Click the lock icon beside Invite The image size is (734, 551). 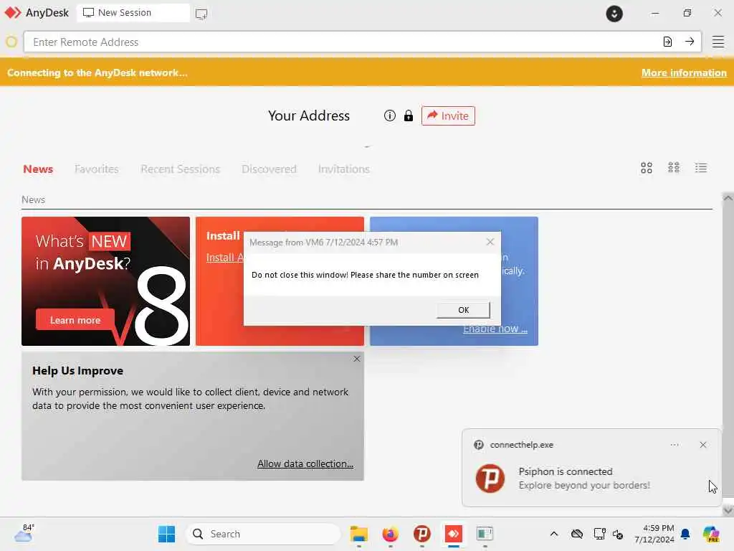(408, 116)
